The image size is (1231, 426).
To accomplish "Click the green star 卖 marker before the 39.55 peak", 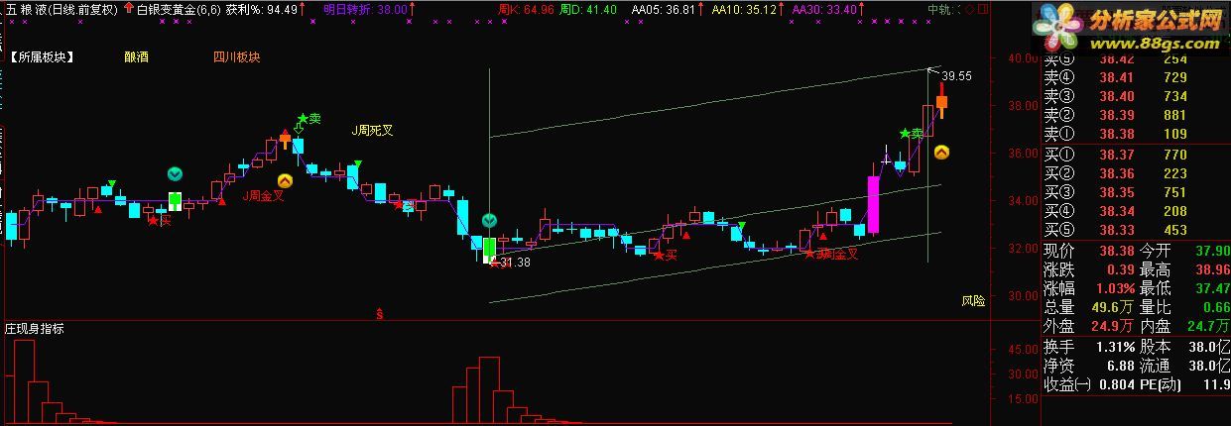I will coord(911,133).
